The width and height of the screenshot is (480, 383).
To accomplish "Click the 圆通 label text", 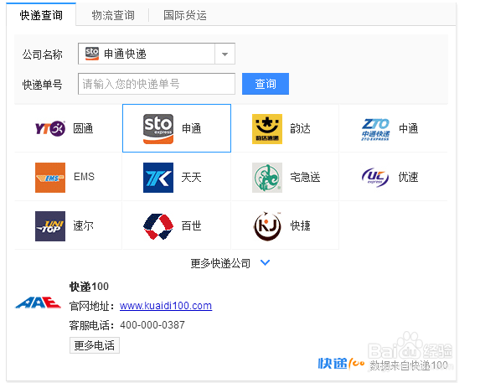I will coord(83,128).
